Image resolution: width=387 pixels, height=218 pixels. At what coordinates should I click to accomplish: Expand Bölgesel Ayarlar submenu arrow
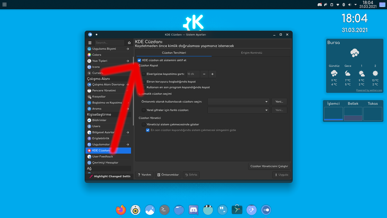[x=128, y=132]
